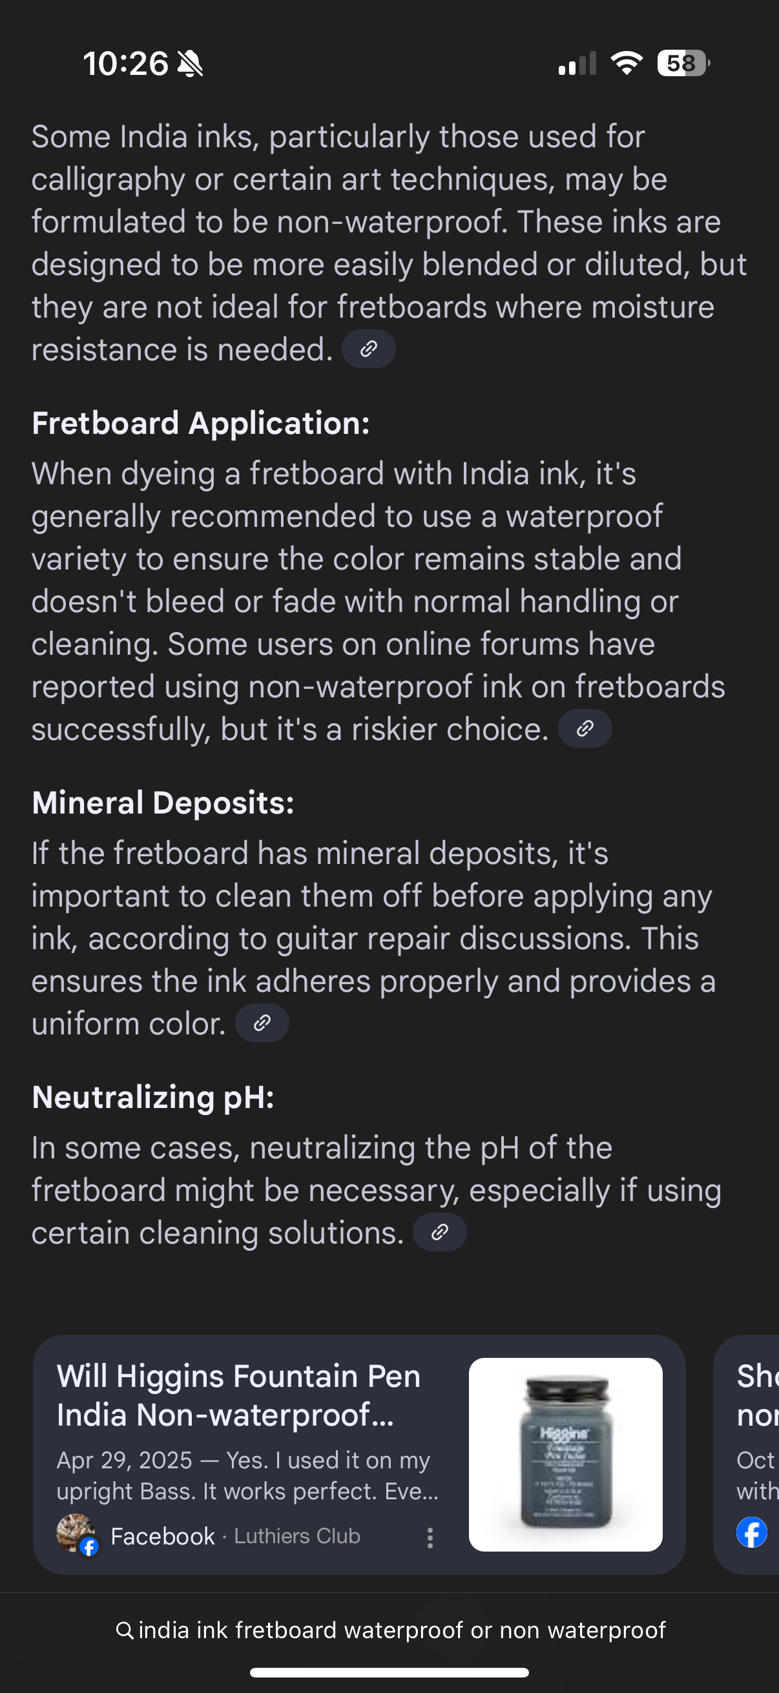This screenshot has width=779, height=1693.
Task: Tap the "Facebook" source label
Action: pos(162,1536)
